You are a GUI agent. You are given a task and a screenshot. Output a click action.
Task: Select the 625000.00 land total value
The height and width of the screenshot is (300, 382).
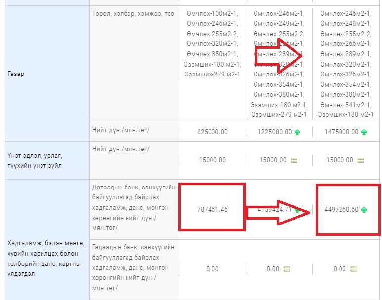212,132
